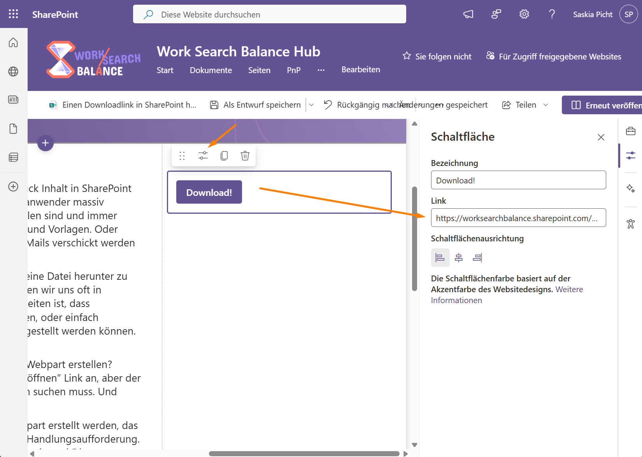
Task: Click the SharePoint home link
Action: coord(55,14)
